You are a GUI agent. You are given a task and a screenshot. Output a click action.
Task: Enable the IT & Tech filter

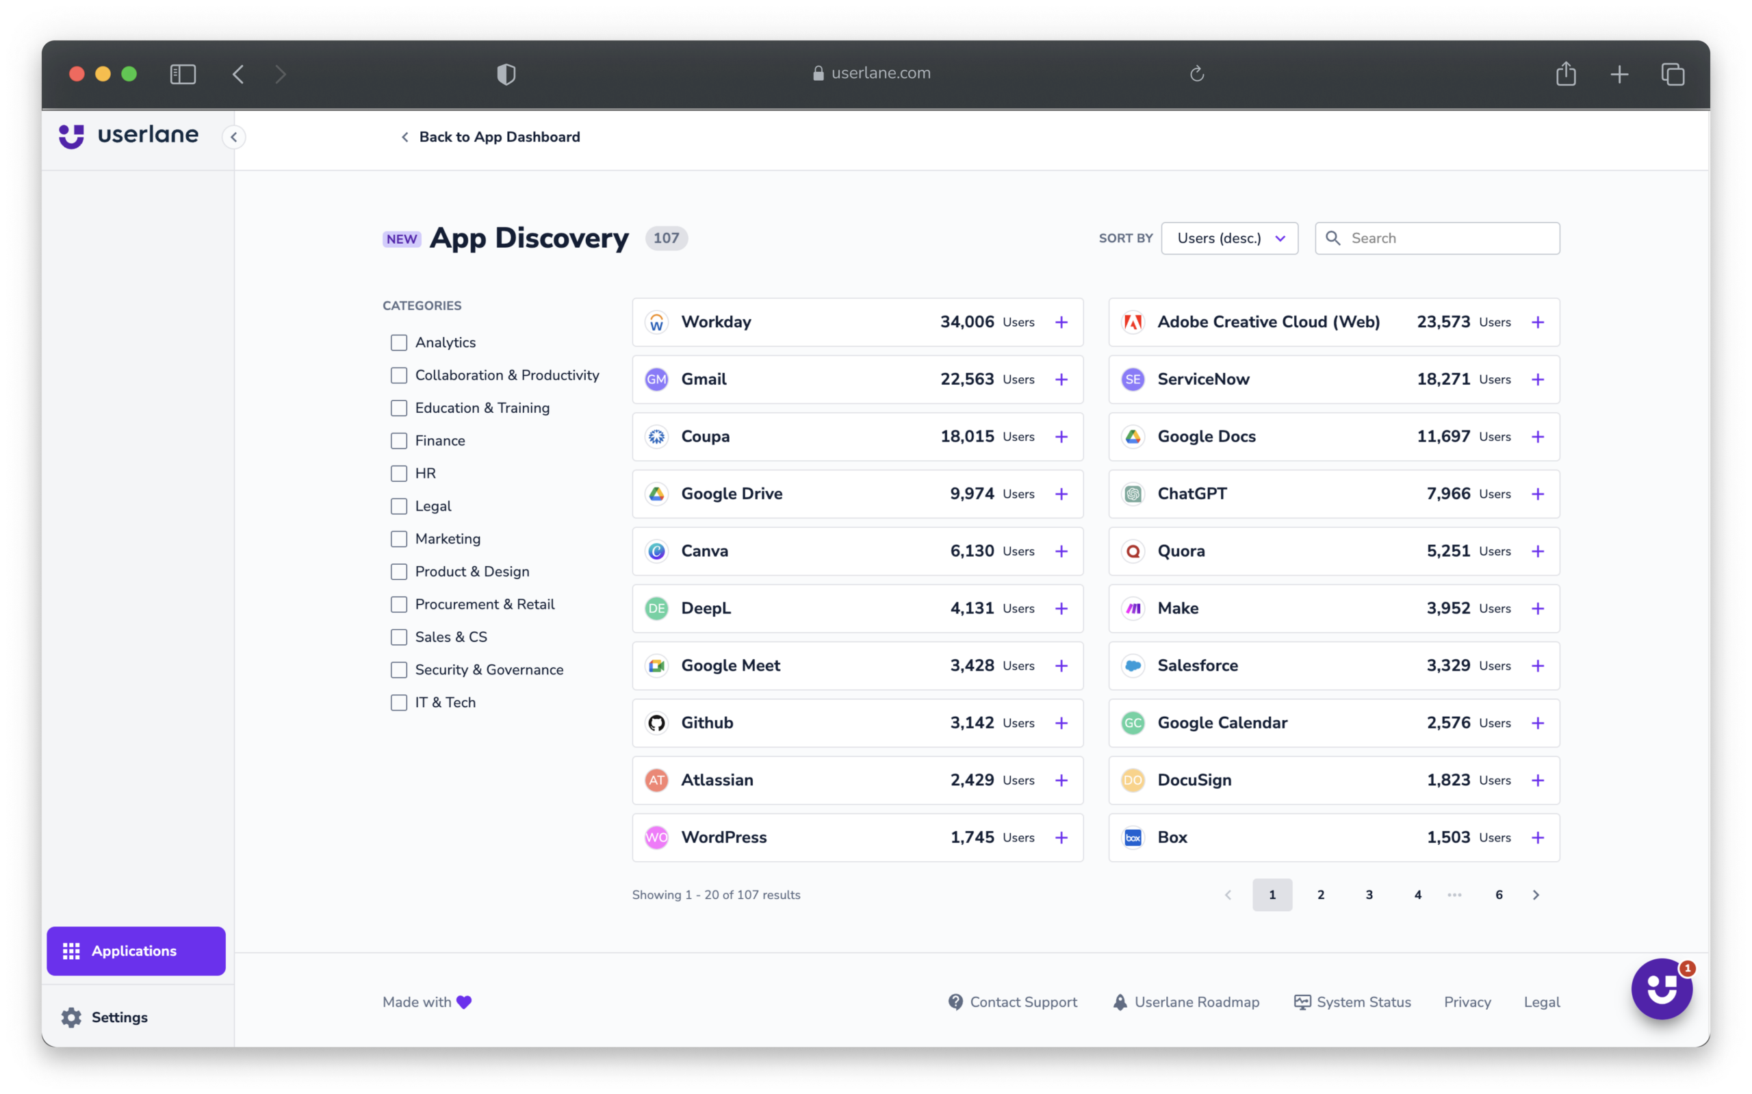(398, 702)
